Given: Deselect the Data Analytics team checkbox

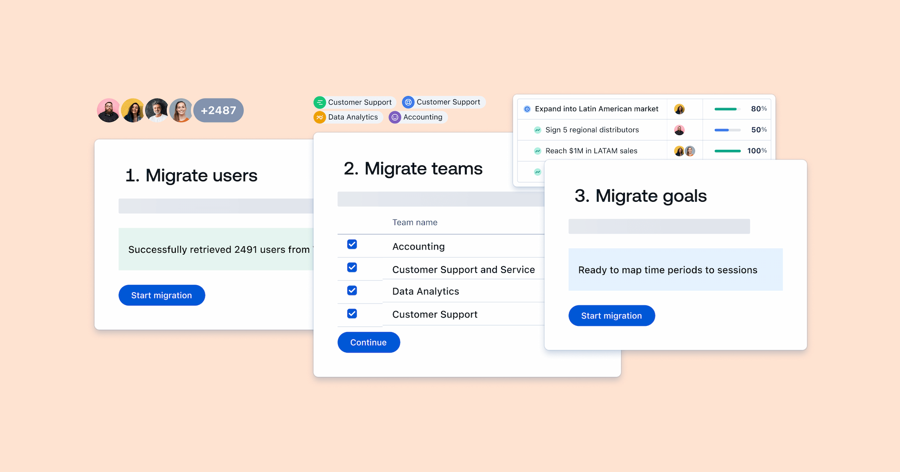Looking at the screenshot, I should point(352,290).
